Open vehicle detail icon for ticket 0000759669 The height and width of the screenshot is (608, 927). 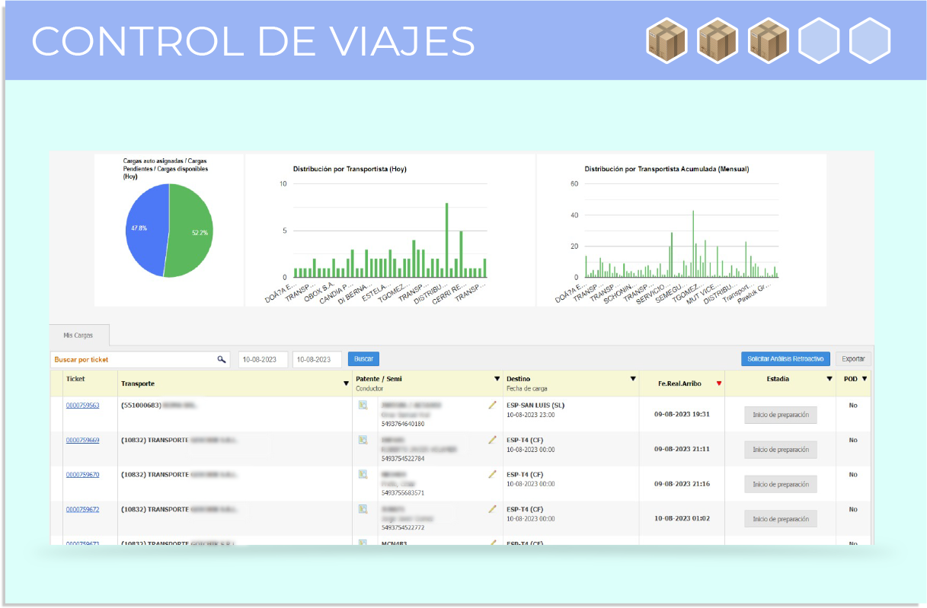pos(363,440)
